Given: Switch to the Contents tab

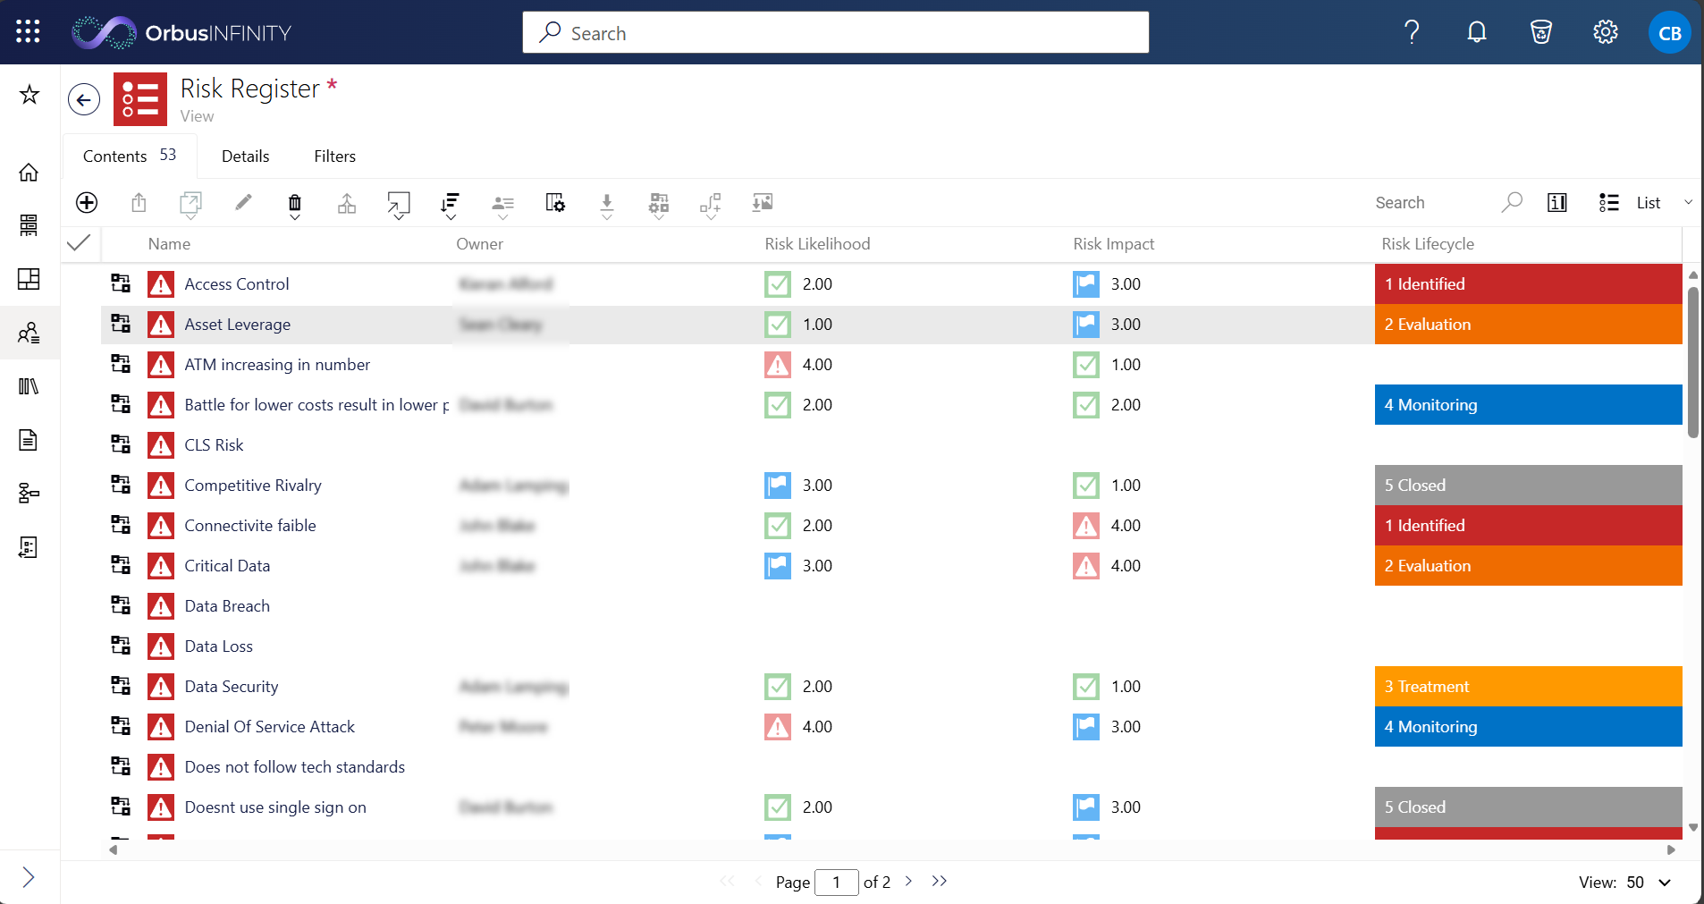Looking at the screenshot, I should click(x=130, y=156).
